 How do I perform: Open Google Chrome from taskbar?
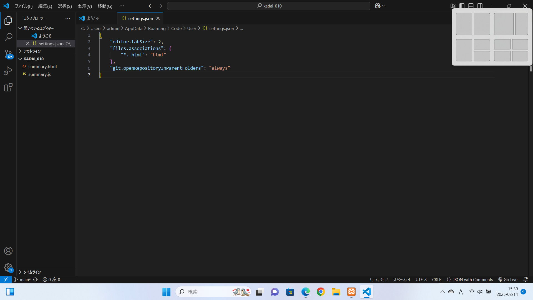321,292
